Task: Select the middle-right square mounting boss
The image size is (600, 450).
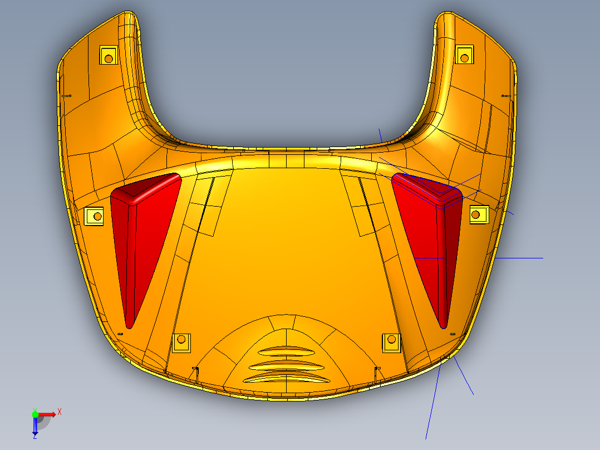Action: point(479,214)
